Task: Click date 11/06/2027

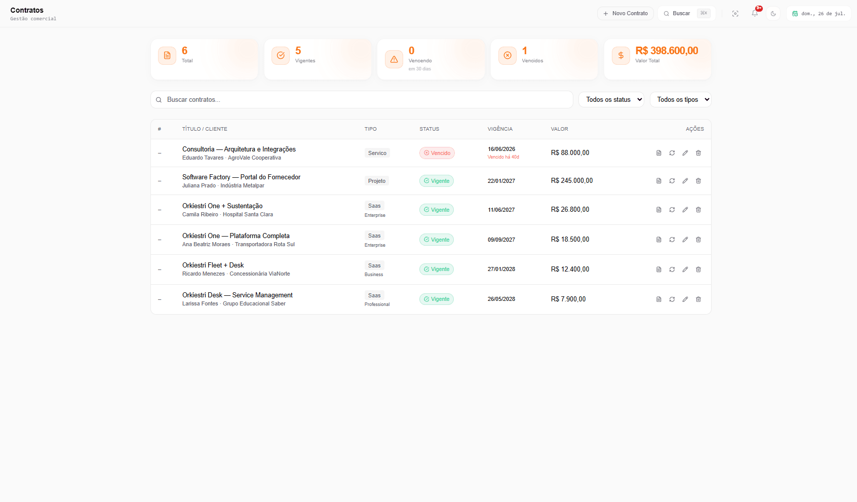Action: pyautogui.click(x=501, y=210)
